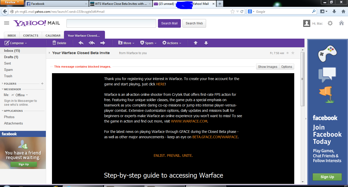Click the browser back button
Viewport: 348px width, 187px height.
click(x=5, y=11)
